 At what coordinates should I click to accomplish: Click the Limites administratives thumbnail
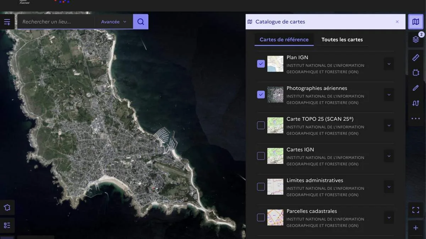point(275,187)
